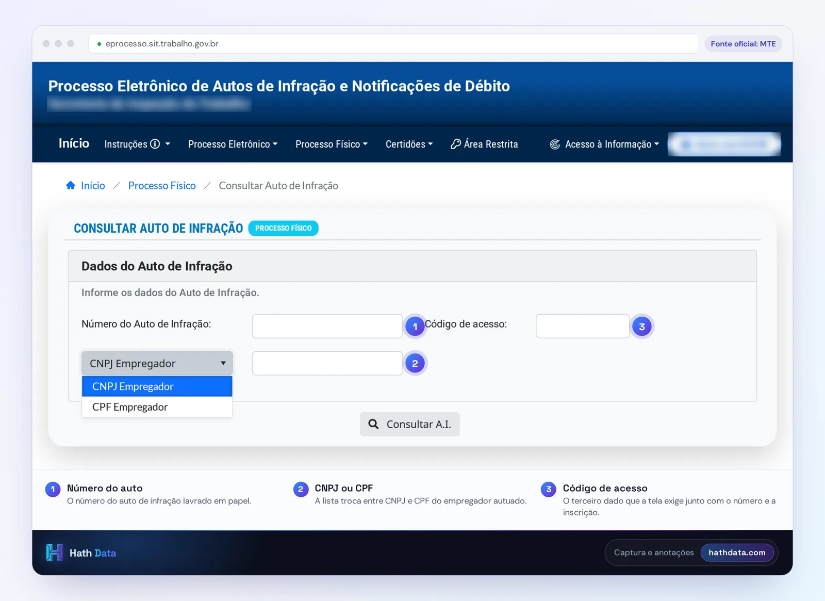Click the Acesso à Informação target icon
The height and width of the screenshot is (601, 825).
point(555,144)
